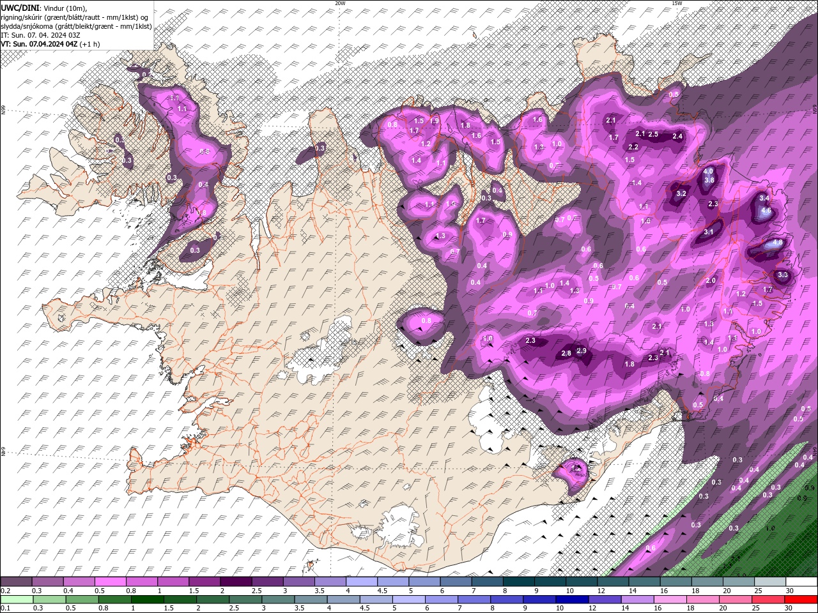
Task: Click the 'VT: Sun. 07.04.2024 04Z (+1 h)' line
Action: tap(50, 44)
